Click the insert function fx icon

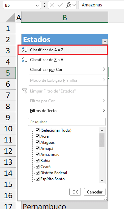[68, 5]
